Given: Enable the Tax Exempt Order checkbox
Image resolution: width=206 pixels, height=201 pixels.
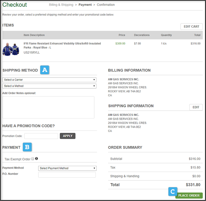Looking at the screenshot, I should 33,159.
